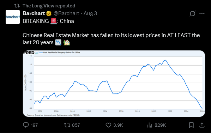Open tweet analytics bar chart icon

coord(150,125)
